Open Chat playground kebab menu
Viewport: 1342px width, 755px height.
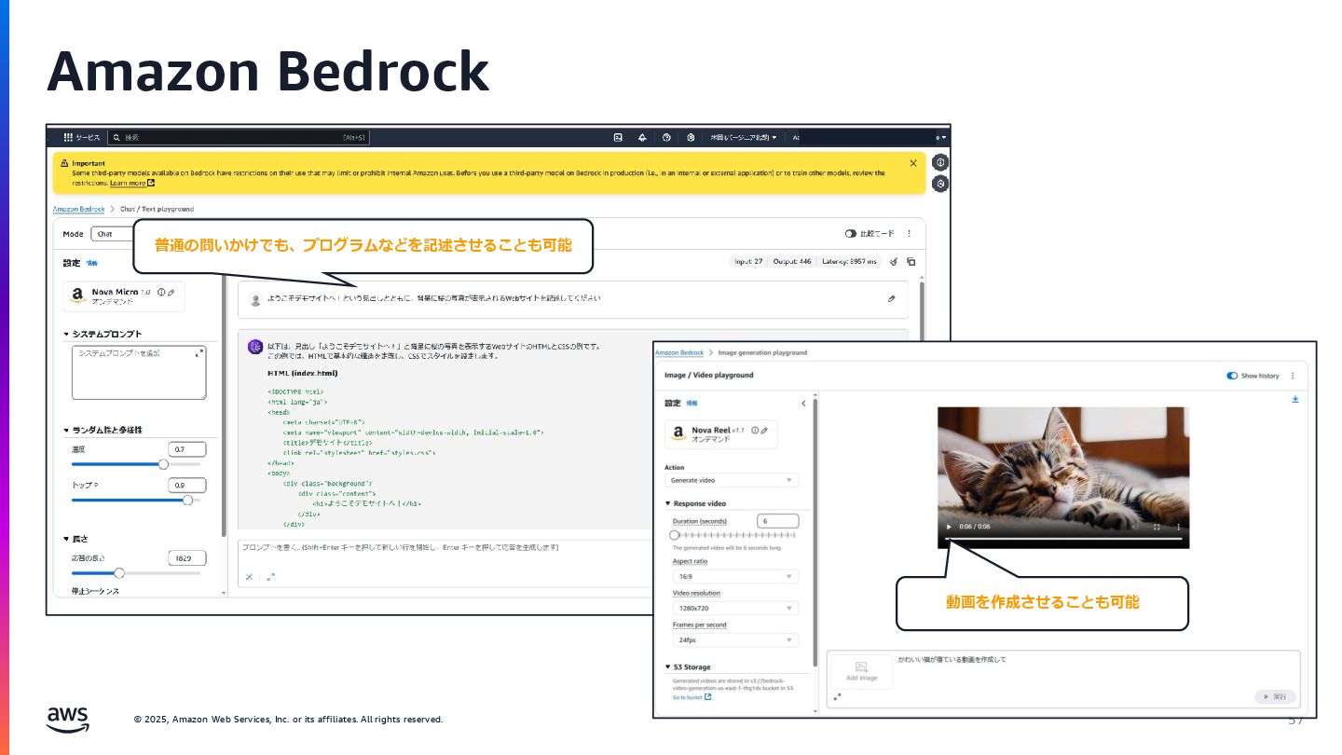910,234
